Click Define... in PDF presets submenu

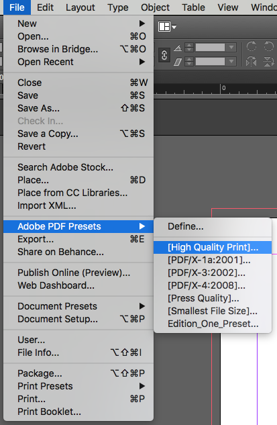(x=213, y=226)
